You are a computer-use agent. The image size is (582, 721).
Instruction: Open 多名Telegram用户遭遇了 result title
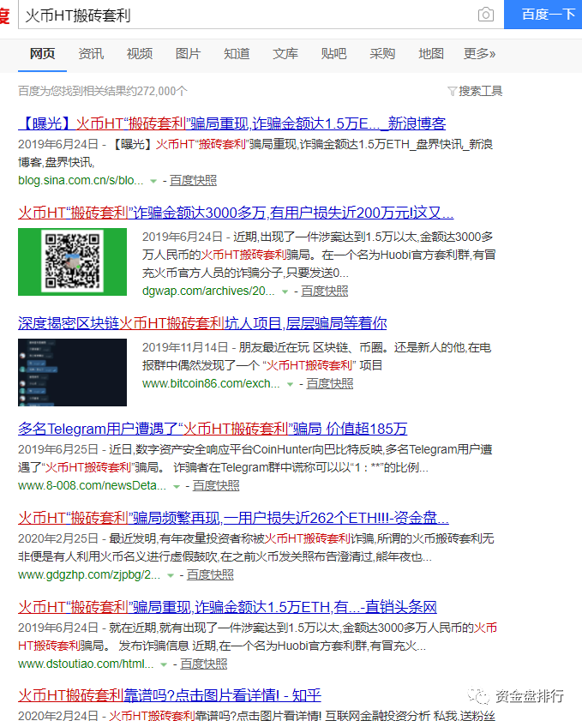coord(213,429)
